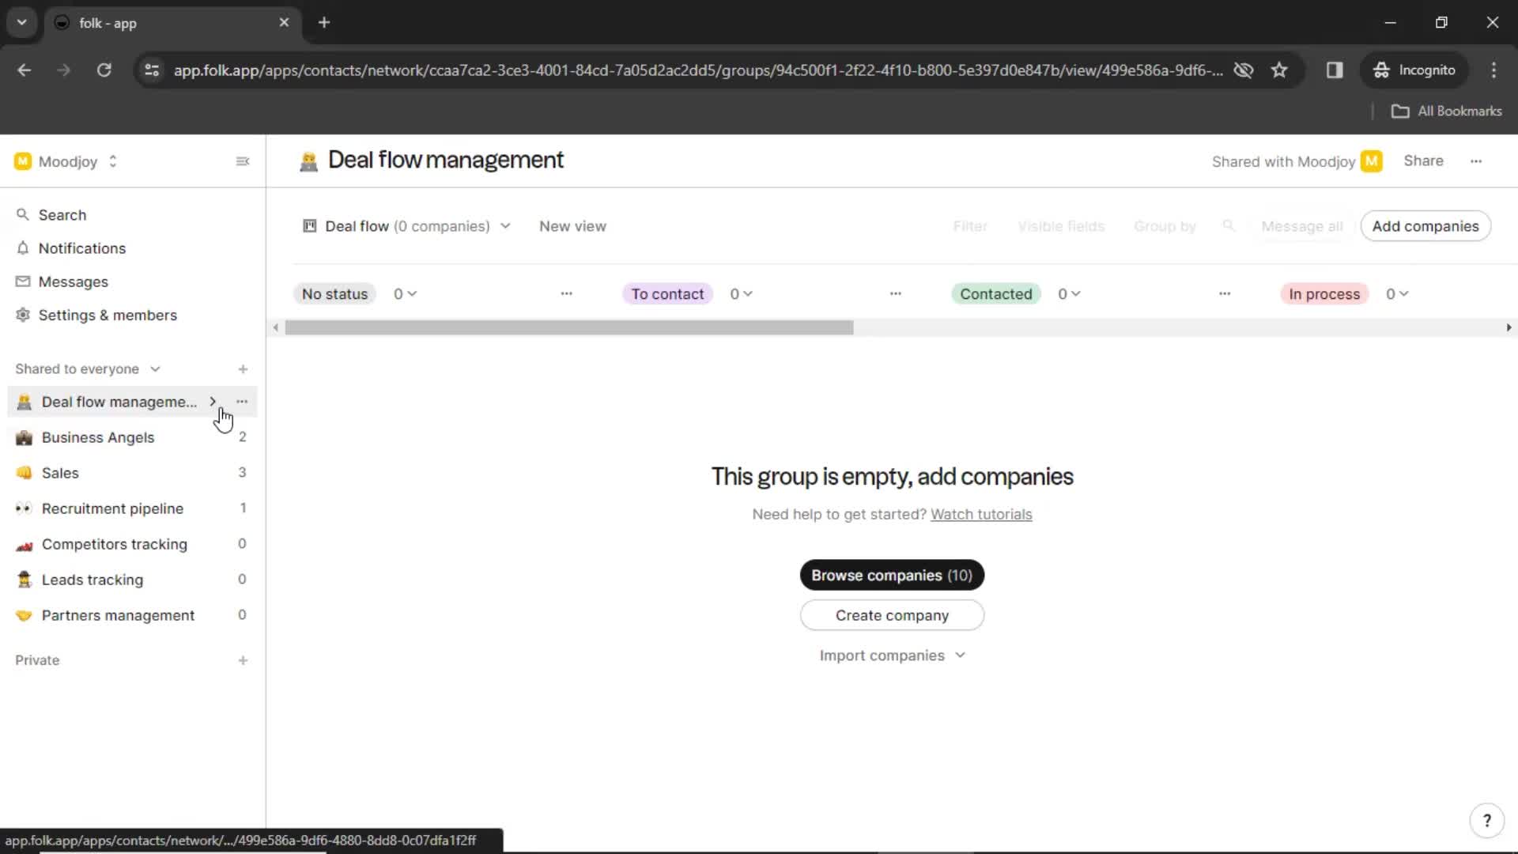The height and width of the screenshot is (854, 1518).
Task: Click the Business Angels group icon
Action: [23, 437]
